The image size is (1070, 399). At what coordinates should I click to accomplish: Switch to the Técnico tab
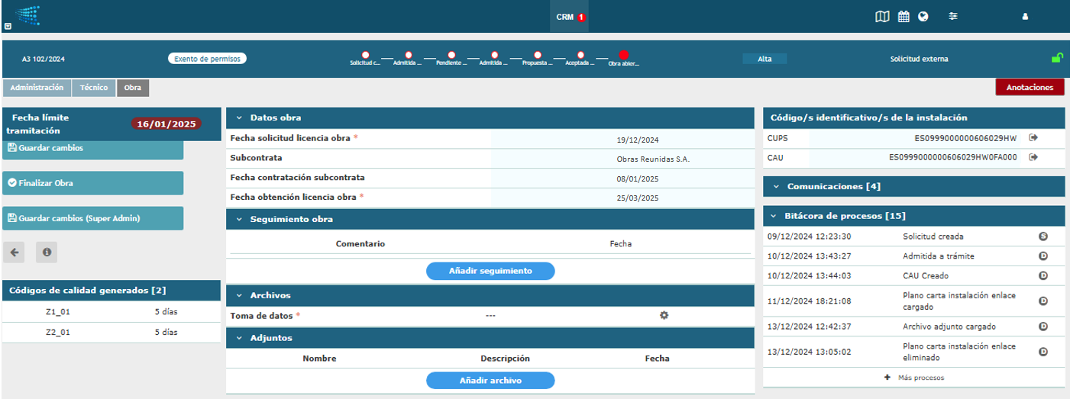(x=94, y=88)
